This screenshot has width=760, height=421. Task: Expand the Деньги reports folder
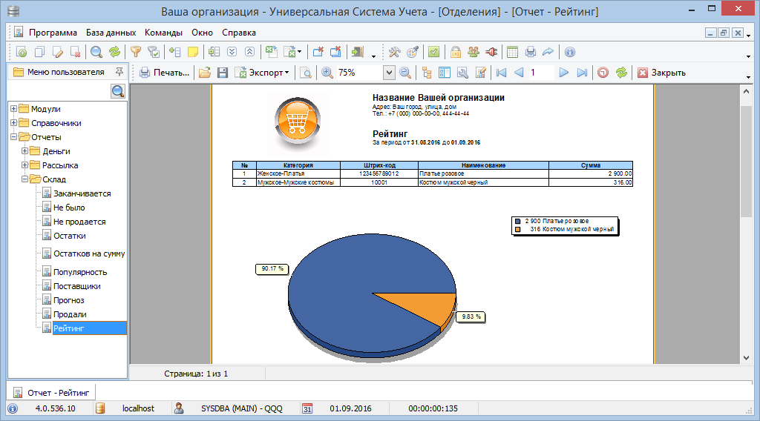click(x=24, y=151)
